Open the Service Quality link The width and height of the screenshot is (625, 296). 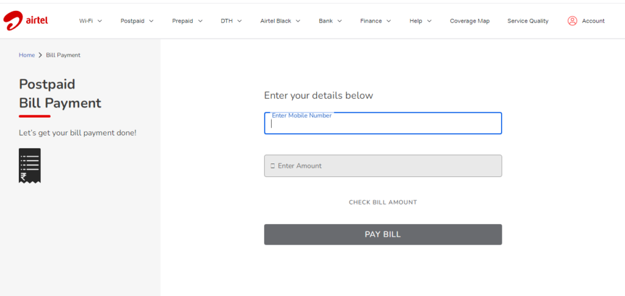pos(528,21)
